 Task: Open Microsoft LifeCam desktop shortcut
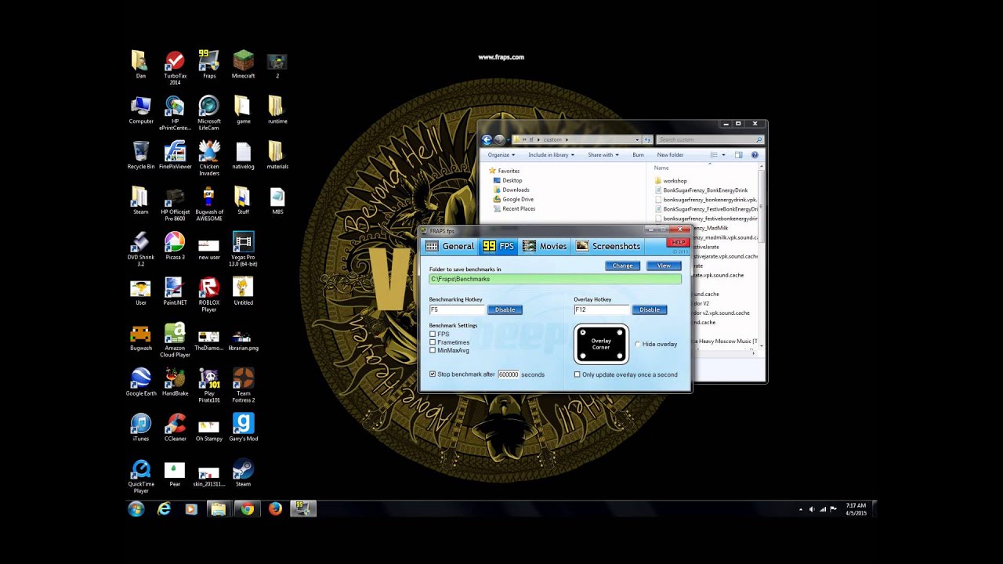tap(209, 113)
